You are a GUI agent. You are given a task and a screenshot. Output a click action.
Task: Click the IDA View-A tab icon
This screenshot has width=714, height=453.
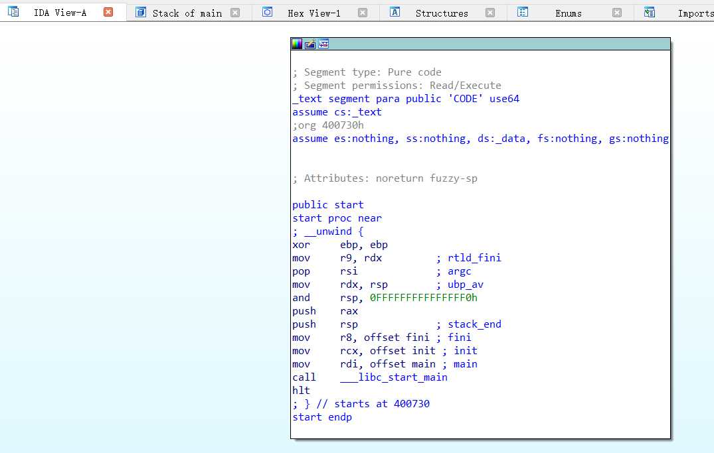pyautogui.click(x=13, y=11)
